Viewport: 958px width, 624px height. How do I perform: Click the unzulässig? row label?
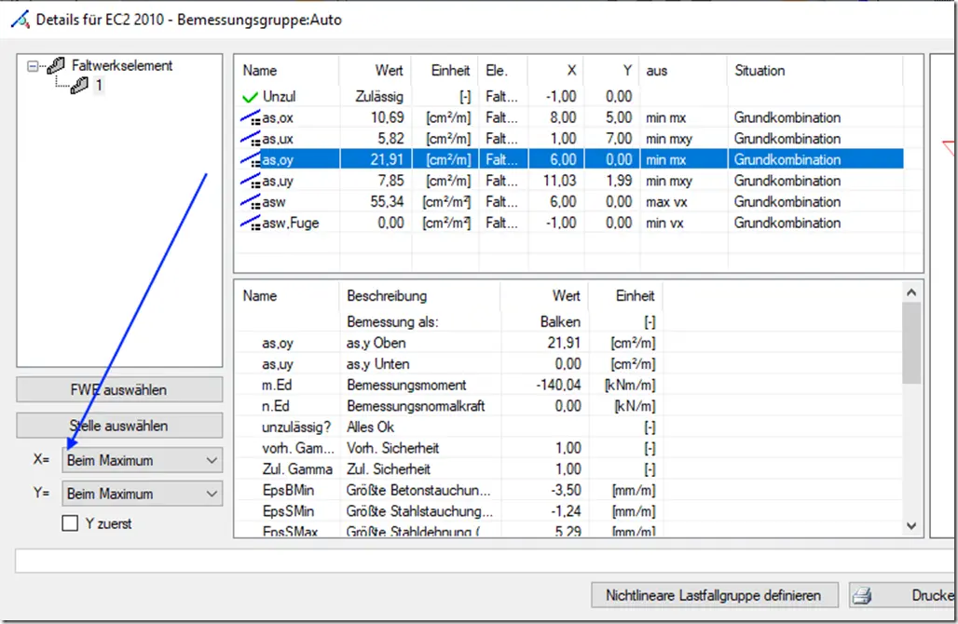pos(297,427)
